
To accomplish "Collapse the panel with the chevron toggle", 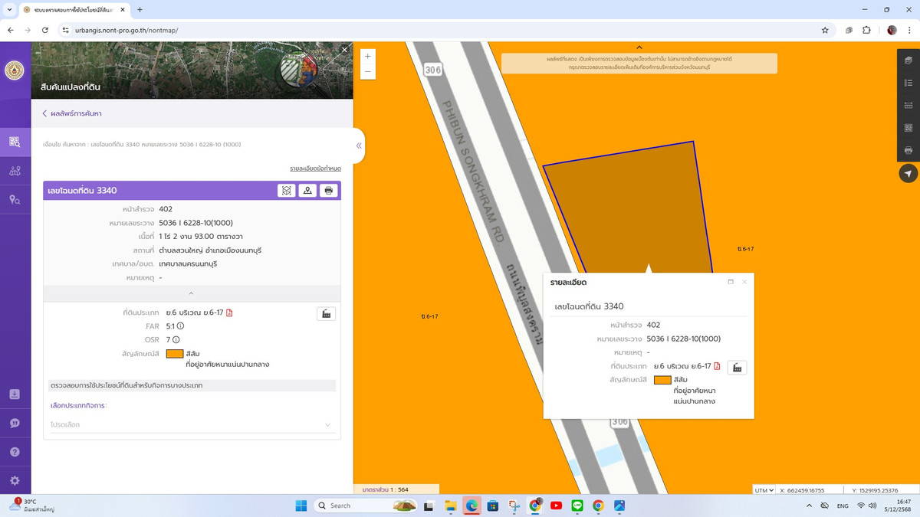I will coord(358,146).
